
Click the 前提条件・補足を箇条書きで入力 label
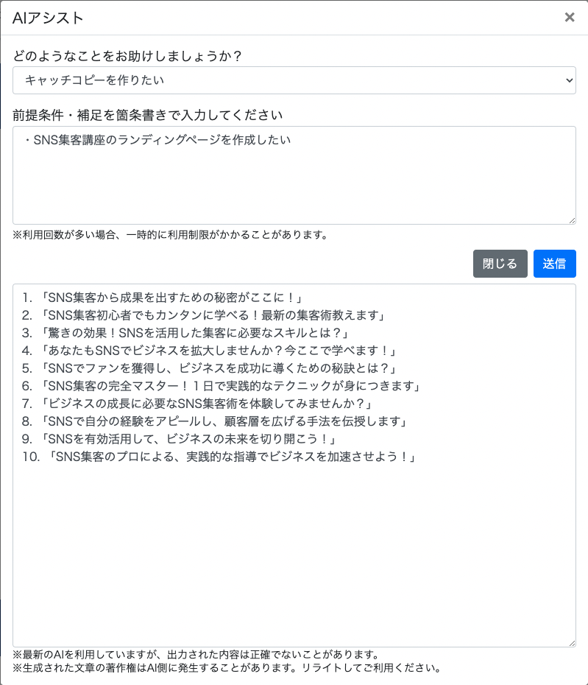coord(148,116)
